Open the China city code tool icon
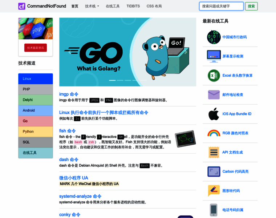Viewport: 276px width, 218px height. (214, 37)
